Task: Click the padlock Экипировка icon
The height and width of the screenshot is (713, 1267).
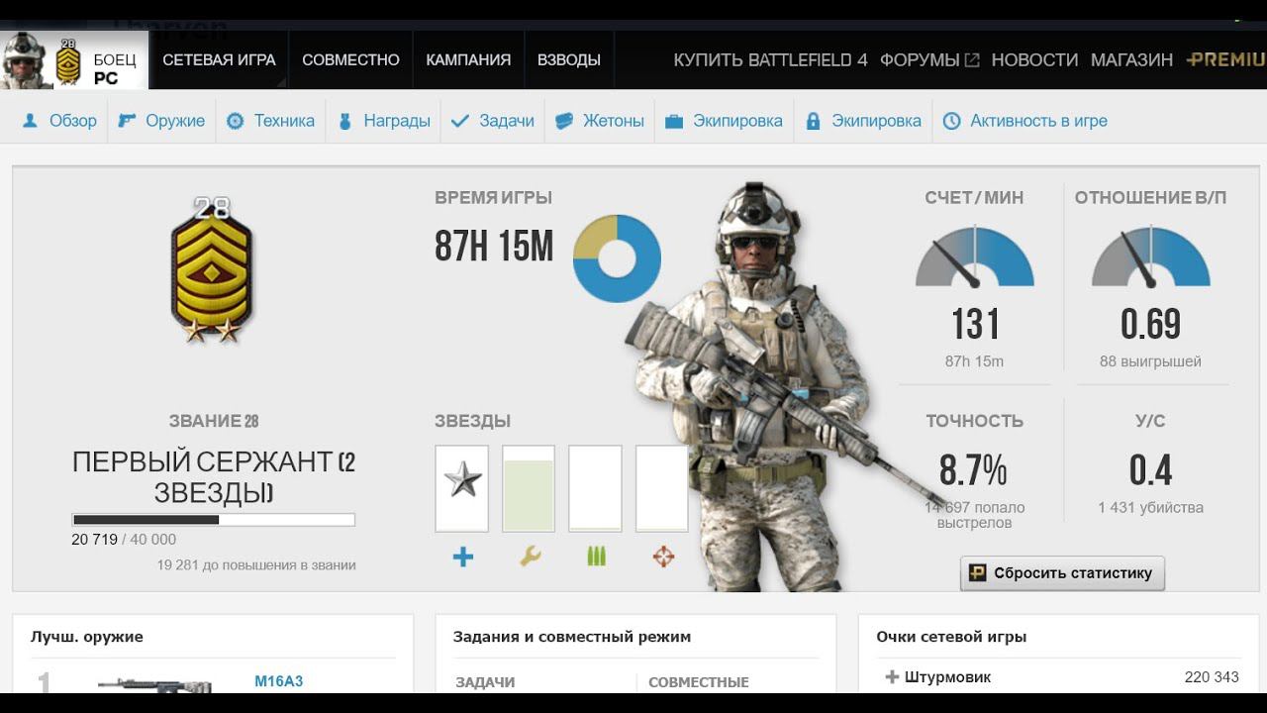Action: click(813, 121)
